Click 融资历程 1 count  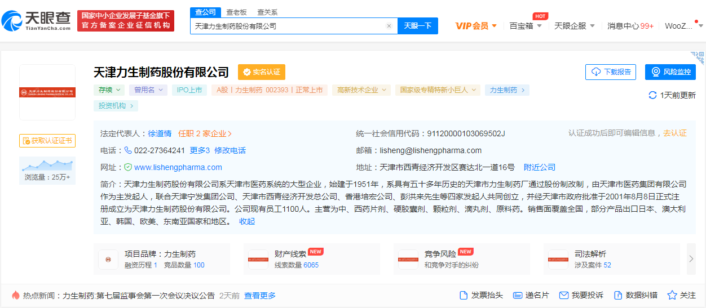[x=141, y=265]
